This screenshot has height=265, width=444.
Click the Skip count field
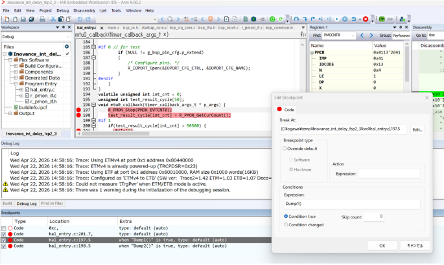tap(374, 217)
